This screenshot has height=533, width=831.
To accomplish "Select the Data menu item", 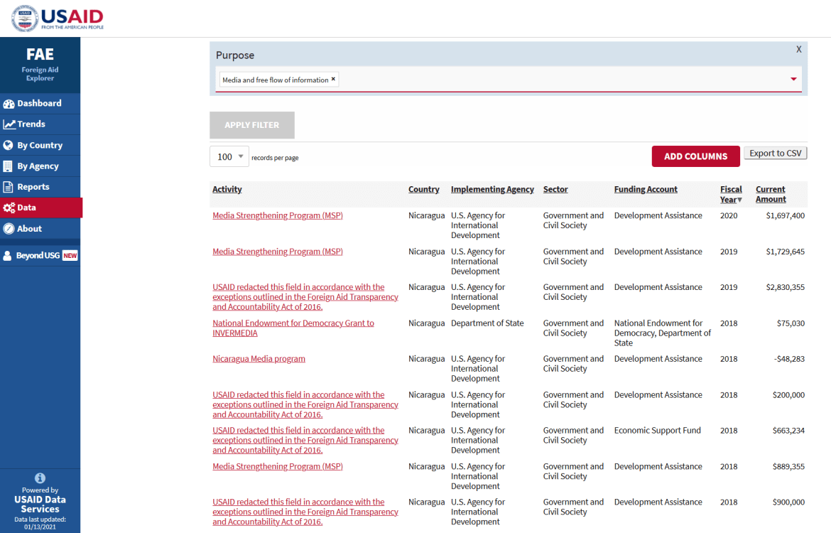I will point(41,208).
